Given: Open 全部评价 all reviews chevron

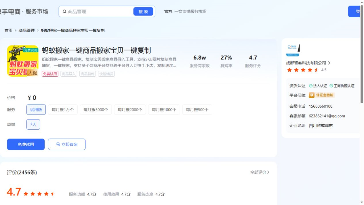Looking at the screenshot, I should click(x=268, y=172).
